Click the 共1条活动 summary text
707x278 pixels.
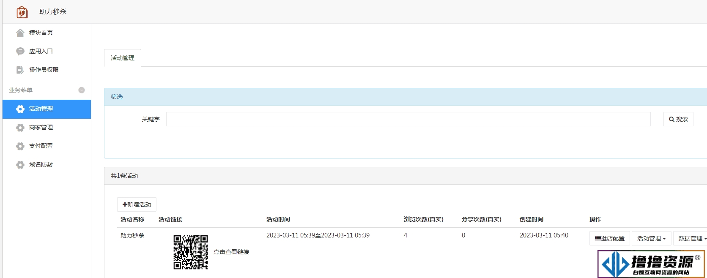(x=124, y=176)
